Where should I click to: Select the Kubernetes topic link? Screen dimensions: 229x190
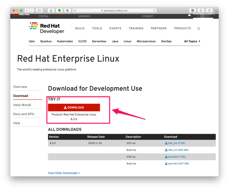click(65, 41)
